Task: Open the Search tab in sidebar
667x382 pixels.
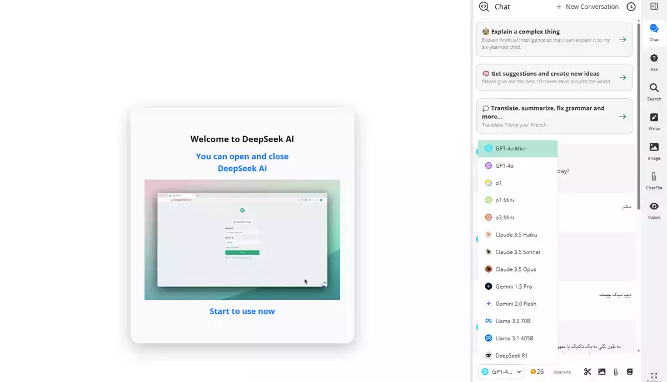Action: coord(654,92)
